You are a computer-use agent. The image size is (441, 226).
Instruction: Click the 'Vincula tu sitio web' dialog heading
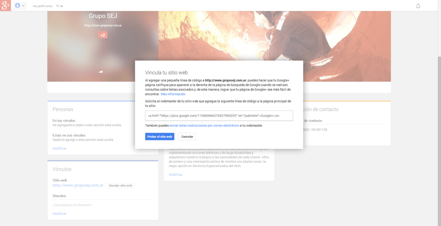pos(166,73)
